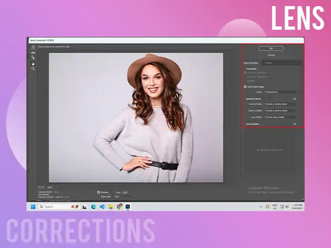Select the Zoom tool in Lens Correction
The width and height of the screenshot is (331, 248).
coord(33,69)
